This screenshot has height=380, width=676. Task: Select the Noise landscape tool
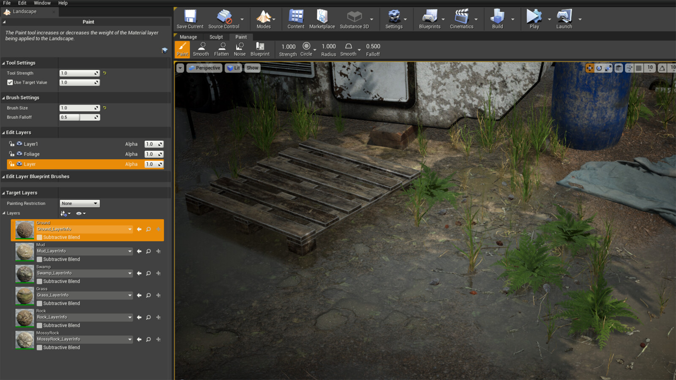[240, 49]
